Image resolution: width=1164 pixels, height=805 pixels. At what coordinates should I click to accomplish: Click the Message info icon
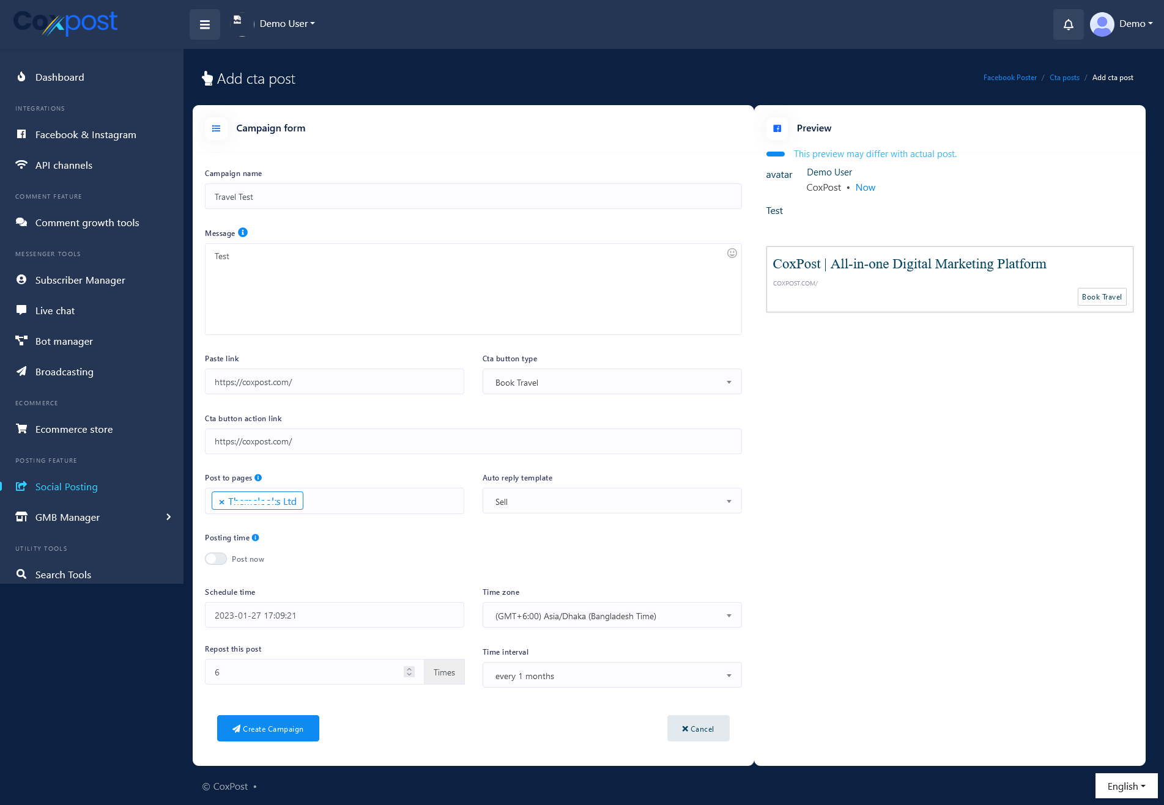tap(243, 232)
